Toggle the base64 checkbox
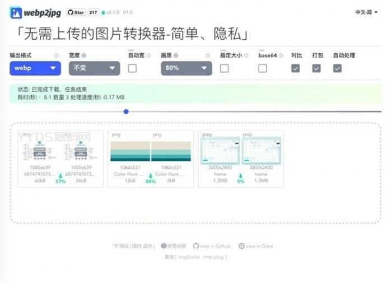This screenshot has height=283, width=392. tap(263, 68)
